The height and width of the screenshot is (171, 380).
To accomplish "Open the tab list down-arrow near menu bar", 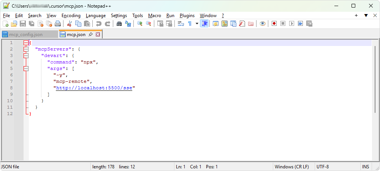I will [x=366, y=16].
